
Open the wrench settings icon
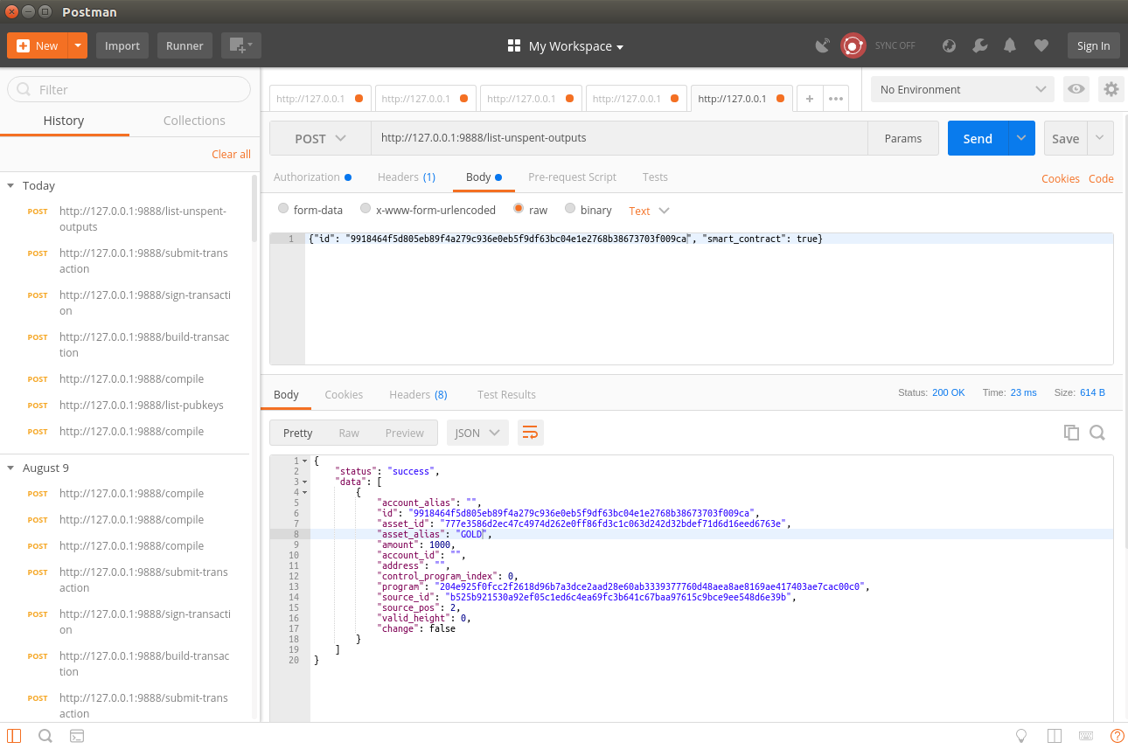coord(979,45)
